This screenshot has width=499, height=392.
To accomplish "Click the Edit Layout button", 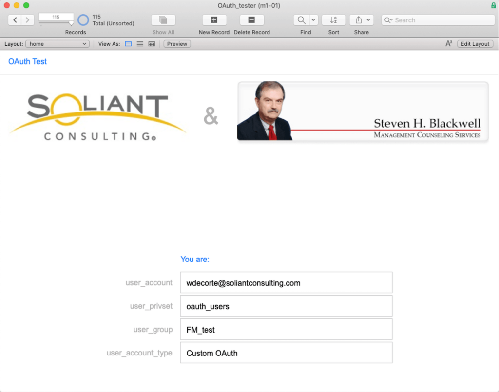I will (475, 44).
